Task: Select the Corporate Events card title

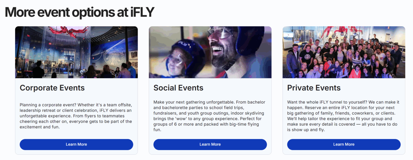Action: (52, 88)
